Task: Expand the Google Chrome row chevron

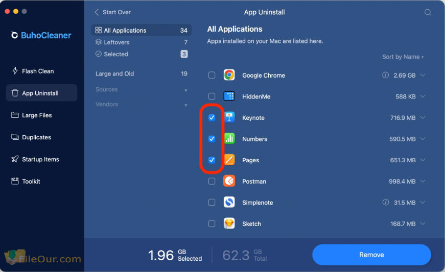Action: click(423, 75)
